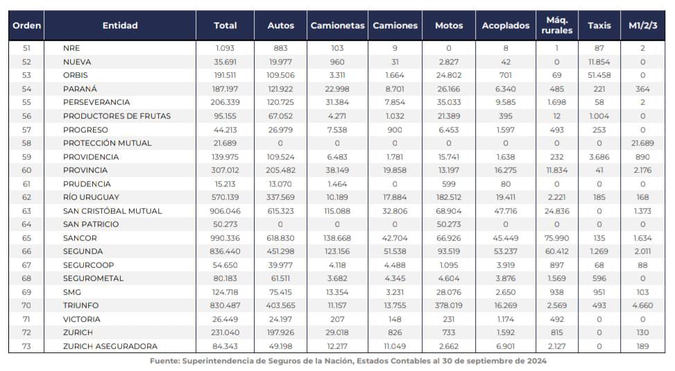Viewport: 675px width, 371px height.
Task: Select the Motos column header
Action: click(449, 26)
